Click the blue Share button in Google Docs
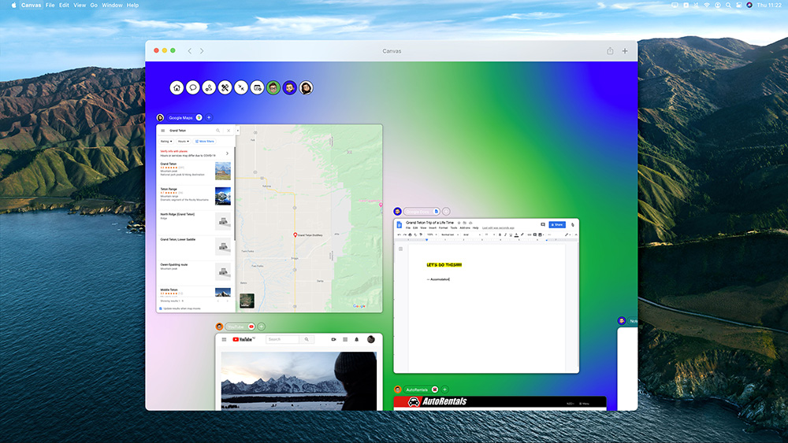This screenshot has height=443, width=788. pos(557,225)
